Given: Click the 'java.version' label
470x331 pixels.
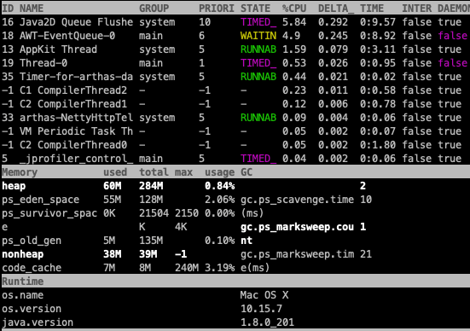Looking at the screenshot, I should pyautogui.click(x=38, y=322).
